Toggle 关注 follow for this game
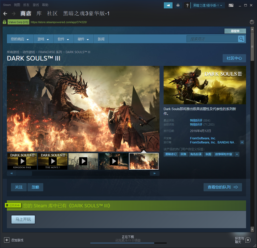The image size is (257, 248). pos(19,187)
